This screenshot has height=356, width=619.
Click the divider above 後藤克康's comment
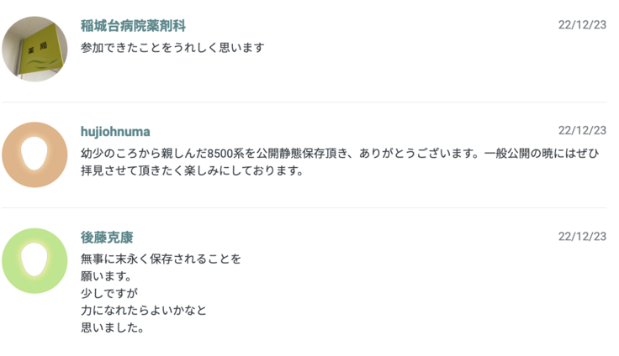pos(304,207)
